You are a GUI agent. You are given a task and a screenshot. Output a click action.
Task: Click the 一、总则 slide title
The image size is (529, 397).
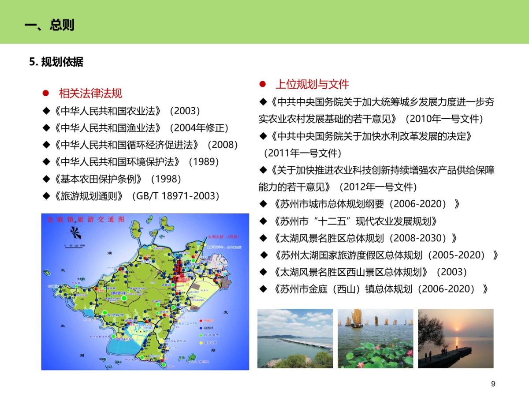coord(50,25)
